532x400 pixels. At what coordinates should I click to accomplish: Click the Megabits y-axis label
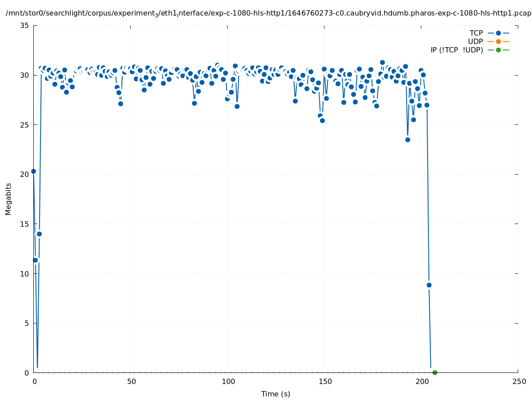click(x=8, y=199)
